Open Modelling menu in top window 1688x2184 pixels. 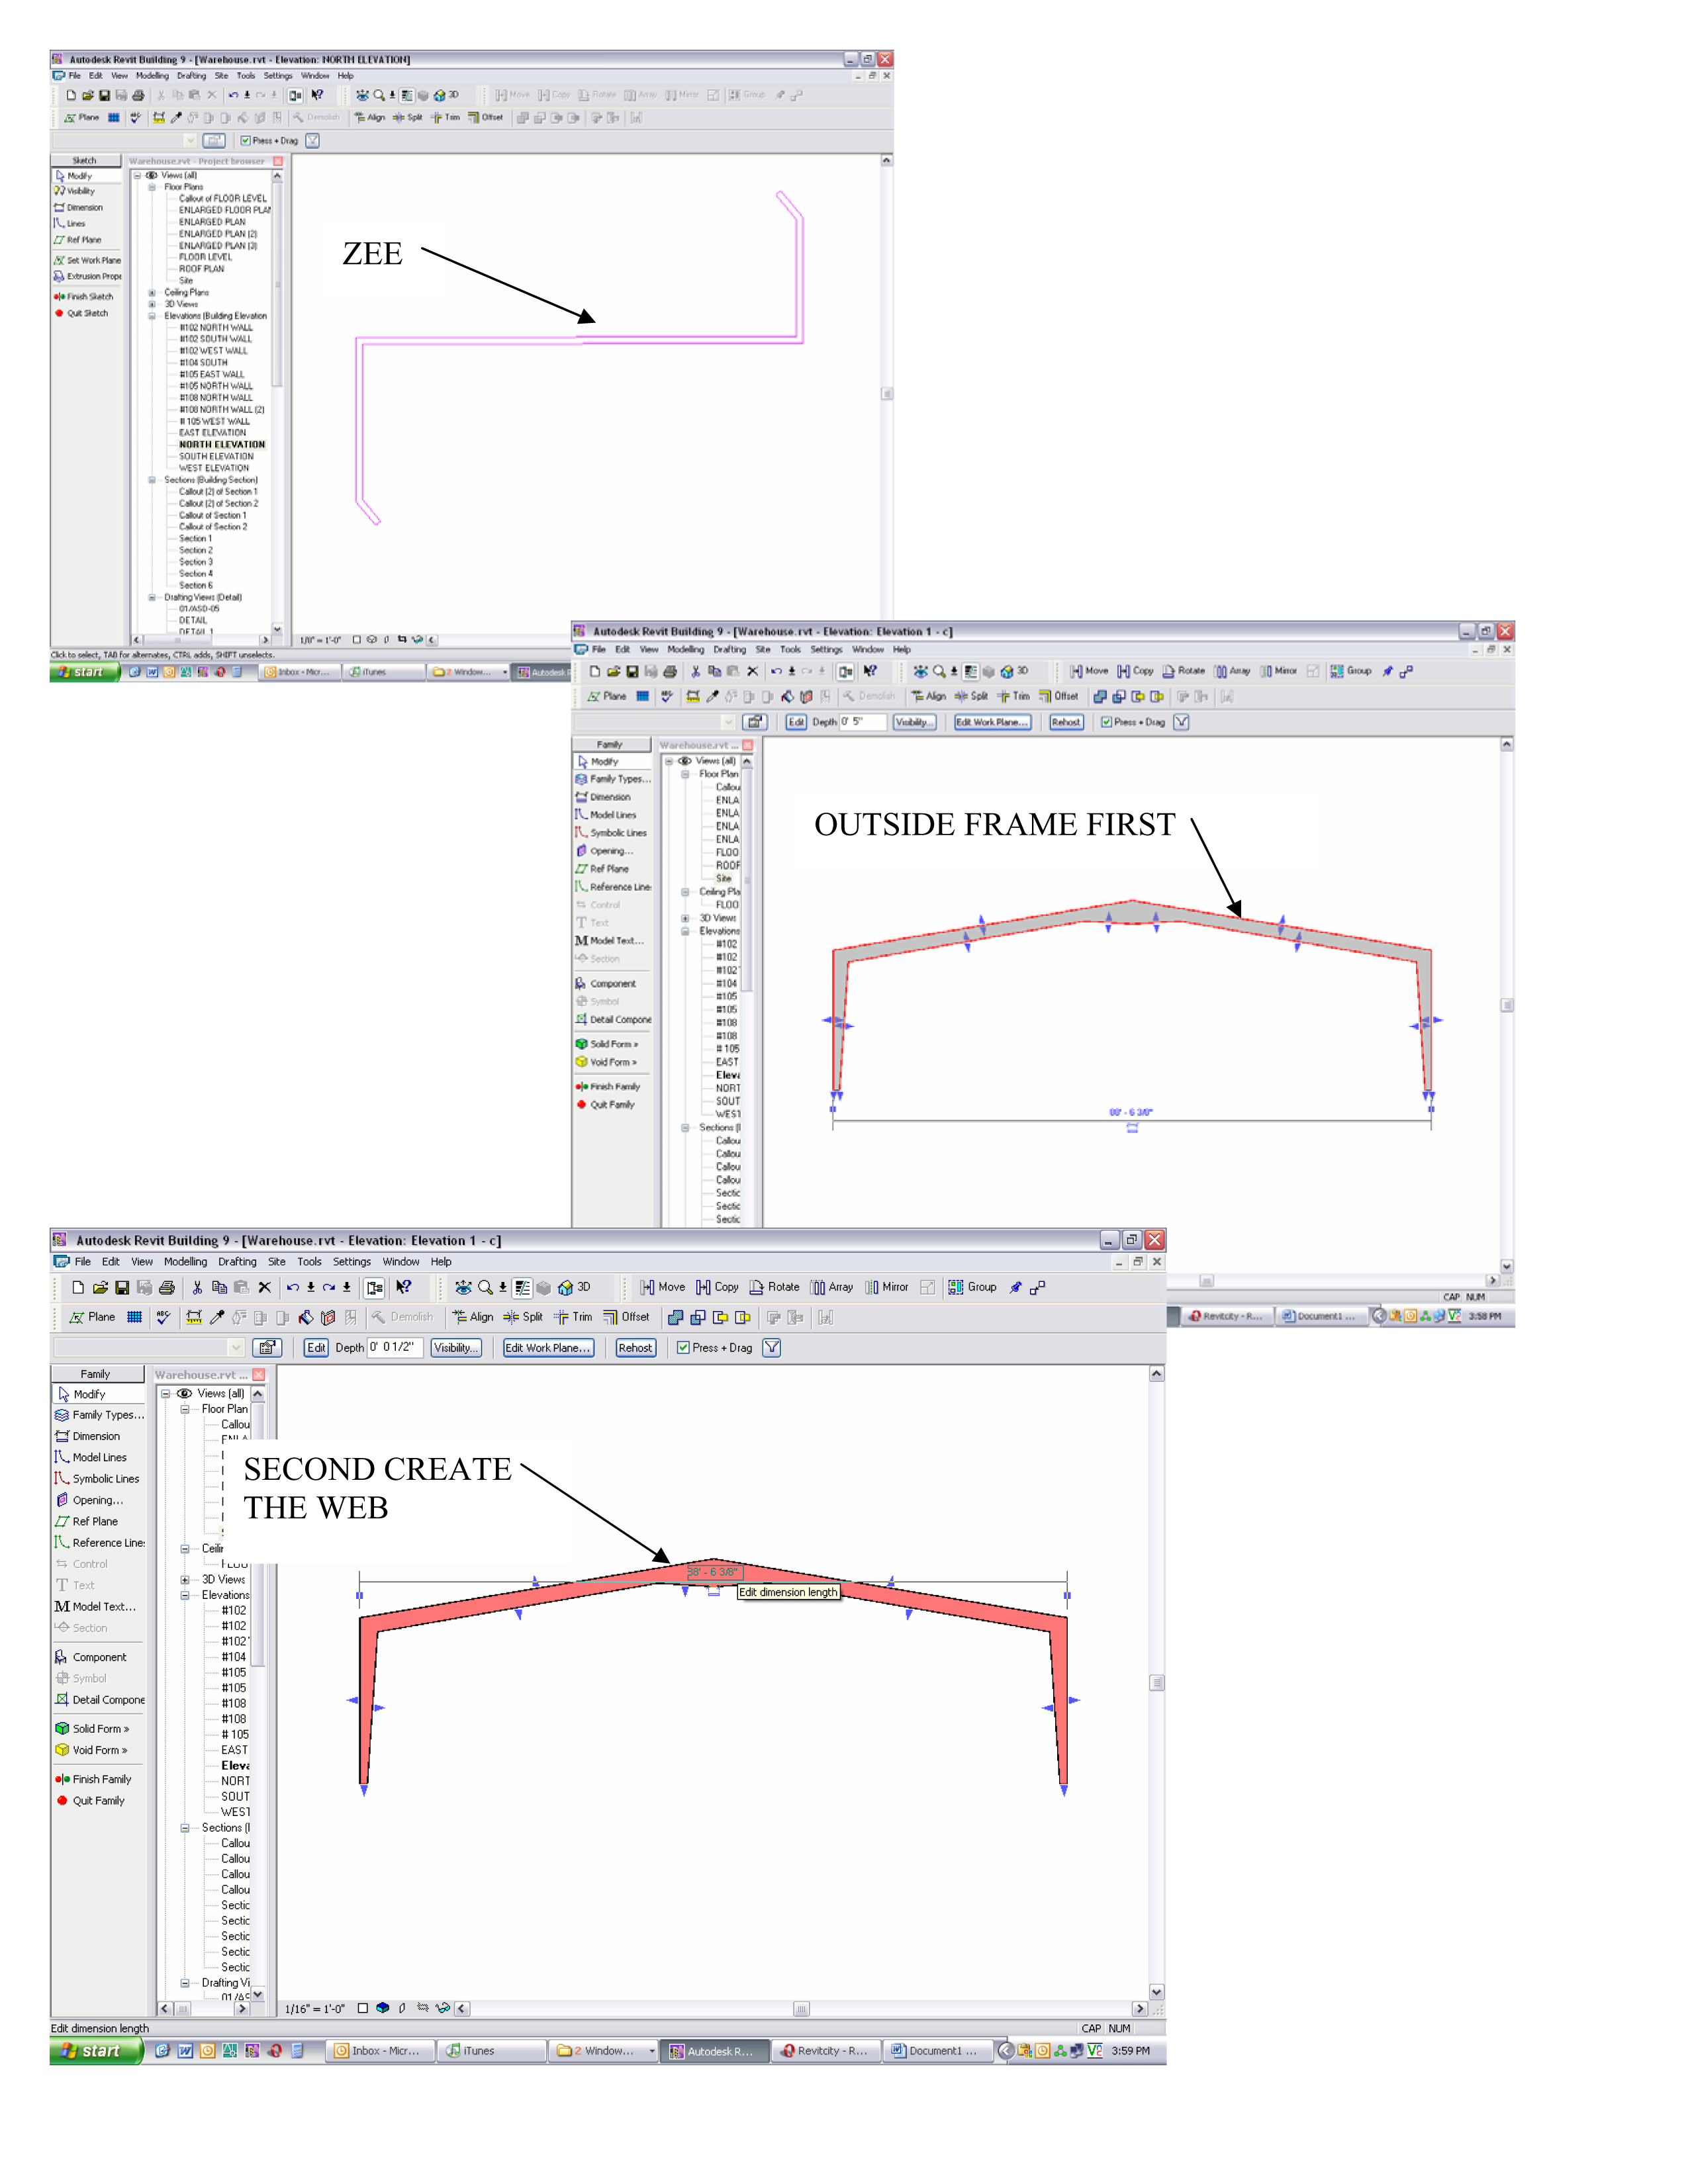[152, 76]
